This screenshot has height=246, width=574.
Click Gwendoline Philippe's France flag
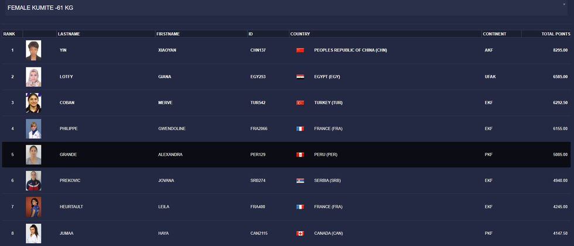click(x=300, y=129)
